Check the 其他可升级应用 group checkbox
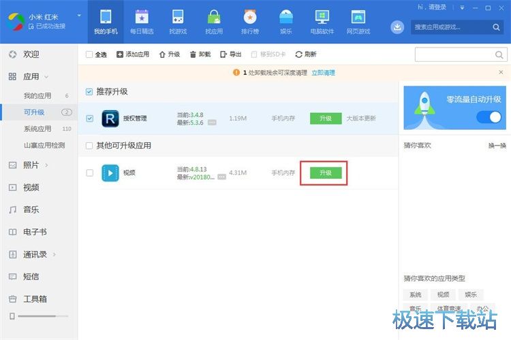The width and height of the screenshot is (511, 340). point(89,146)
